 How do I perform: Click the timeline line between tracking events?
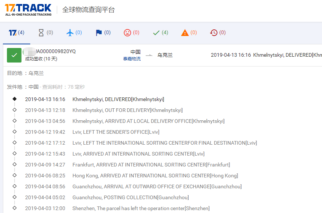[x=15, y=104]
